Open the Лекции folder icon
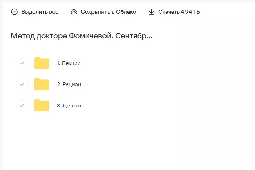255x170 pixels. click(x=42, y=63)
